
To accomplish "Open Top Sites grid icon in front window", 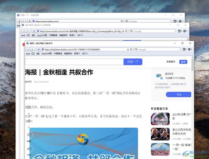I will pos(38,53).
